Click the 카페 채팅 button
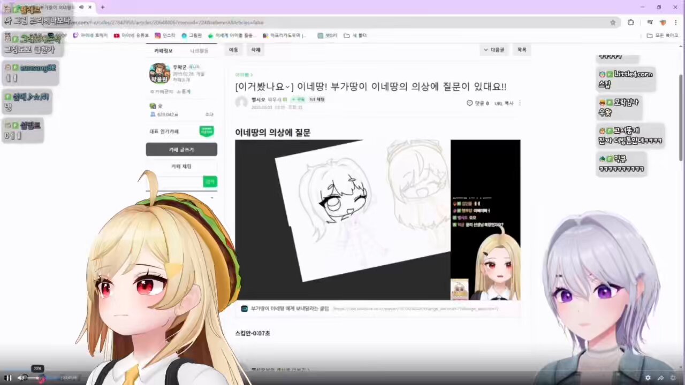The image size is (685, 385). pyautogui.click(x=181, y=167)
